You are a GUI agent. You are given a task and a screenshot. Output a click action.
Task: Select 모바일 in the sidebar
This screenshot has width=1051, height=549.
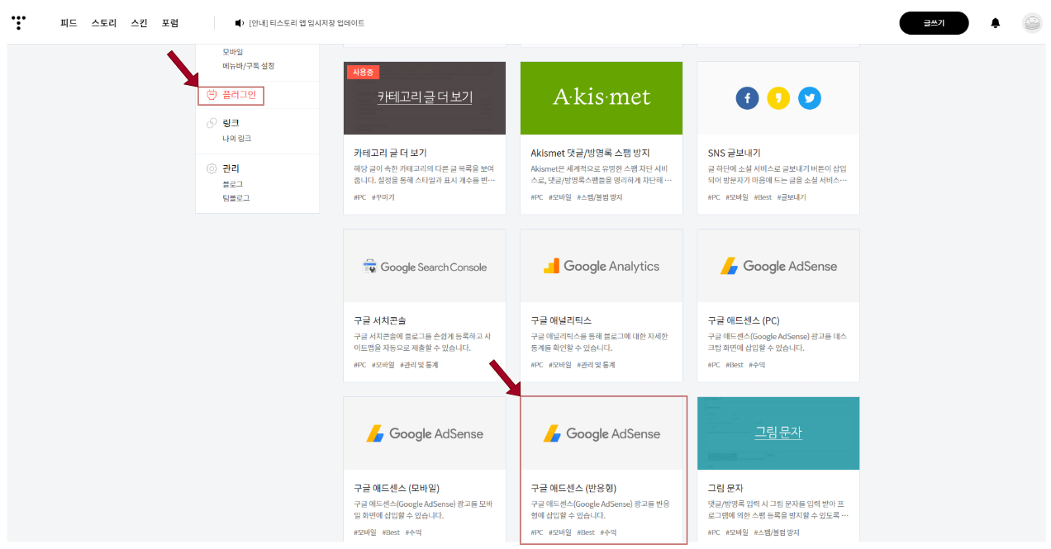click(x=233, y=52)
